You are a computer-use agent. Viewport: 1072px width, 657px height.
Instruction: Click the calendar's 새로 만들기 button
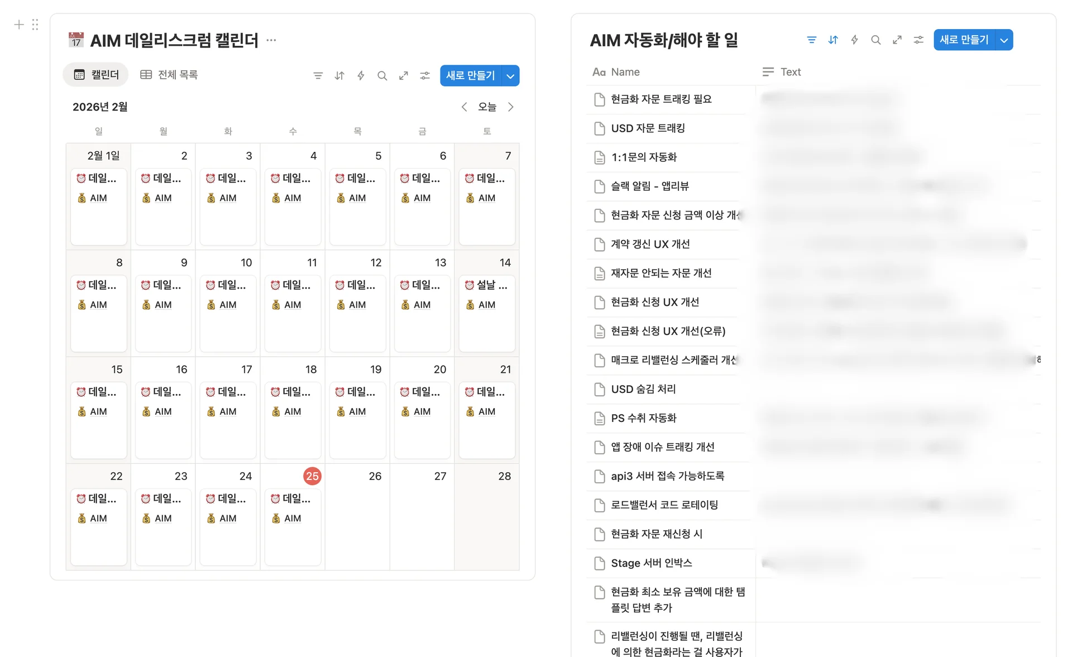pyautogui.click(x=470, y=76)
